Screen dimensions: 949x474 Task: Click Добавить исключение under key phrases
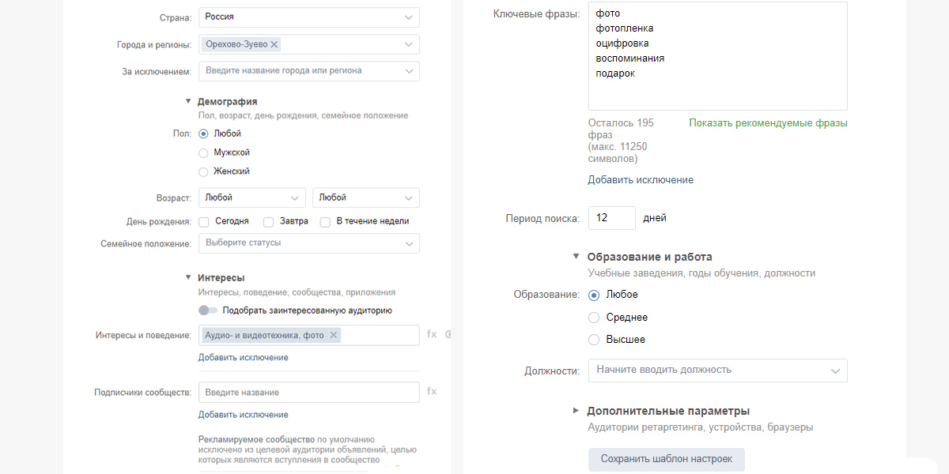tap(641, 180)
